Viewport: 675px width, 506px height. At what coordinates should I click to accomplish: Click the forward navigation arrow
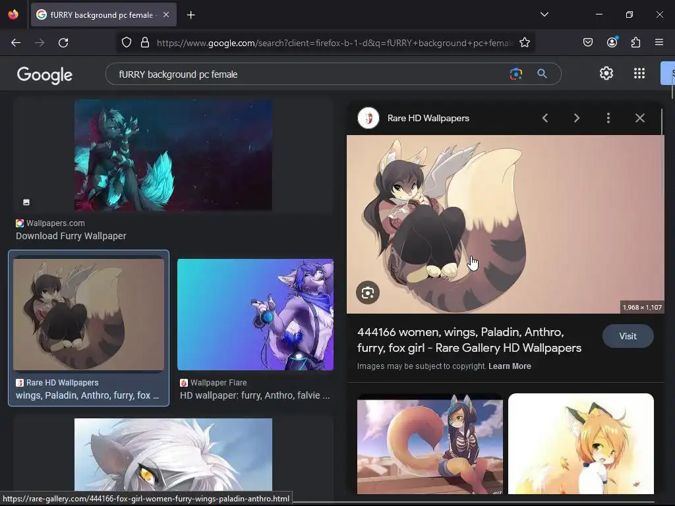pyautogui.click(x=40, y=43)
